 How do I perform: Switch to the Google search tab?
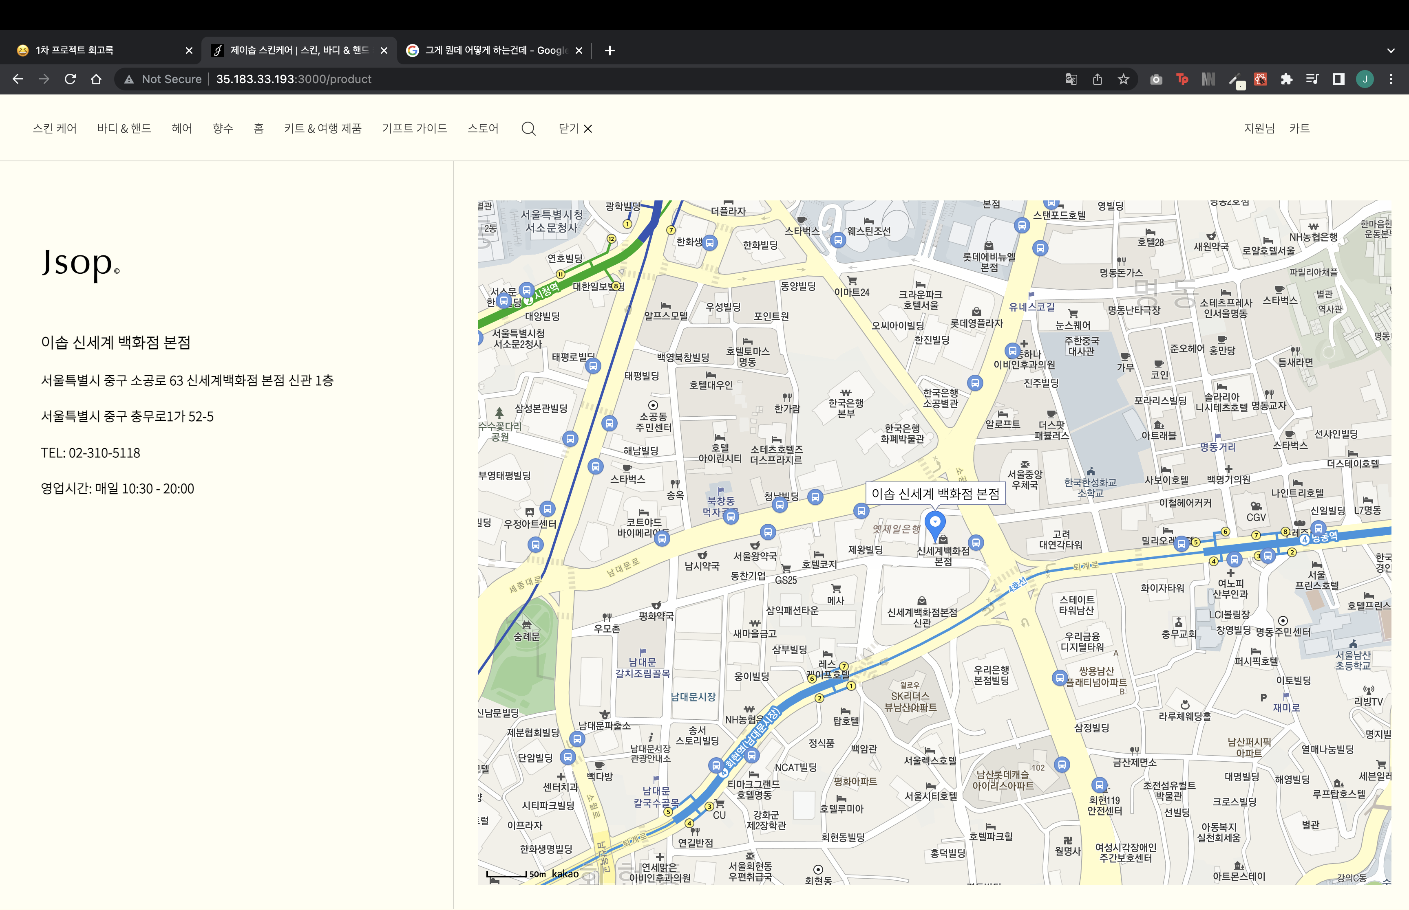pyautogui.click(x=494, y=50)
